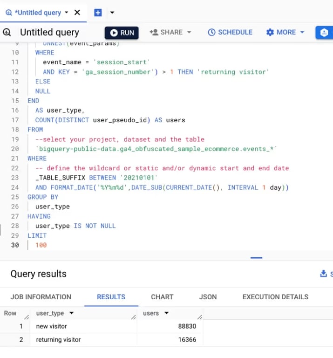Click line number 30 in the editor
The width and height of the screenshot is (333, 358).
pos(15,245)
